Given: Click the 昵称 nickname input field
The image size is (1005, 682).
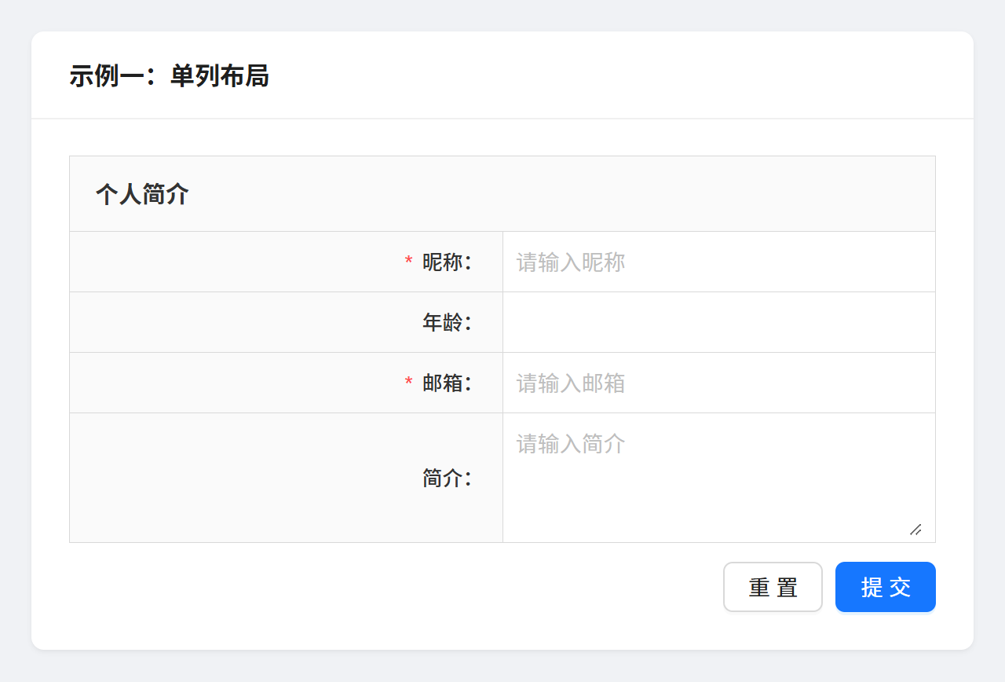Looking at the screenshot, I should [x=718, y=262].
